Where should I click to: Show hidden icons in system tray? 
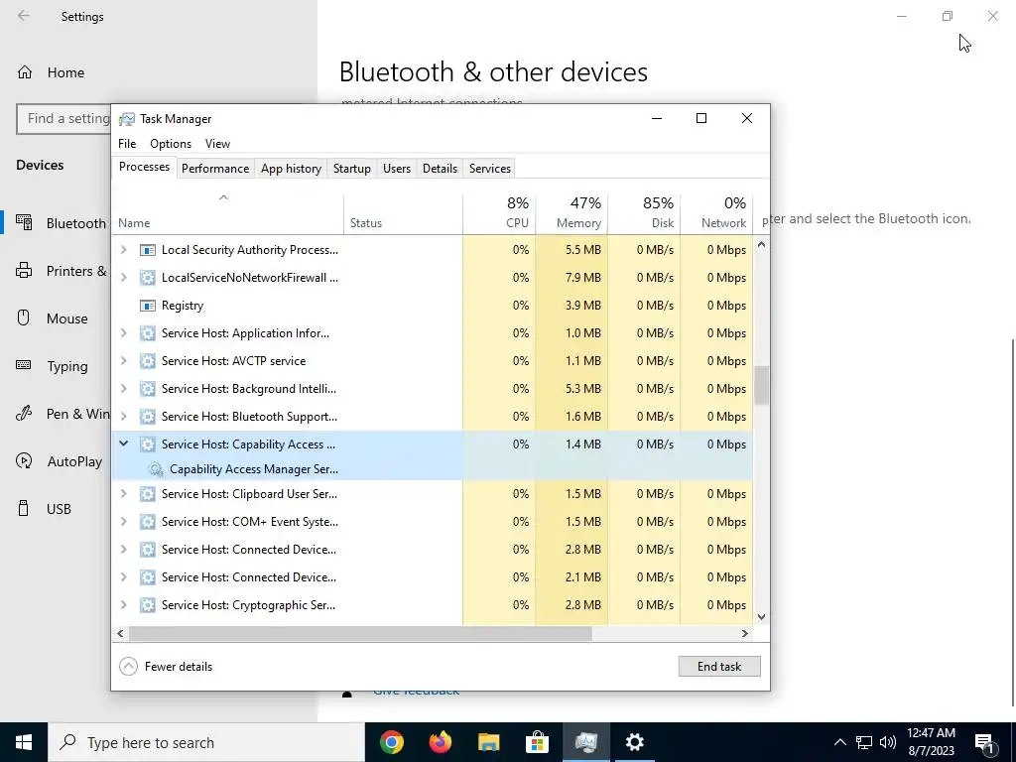[839, 742]
